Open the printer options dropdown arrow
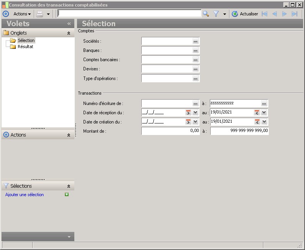The width and height of the screenshot is (305, 250). pyautogui.click(x=48, y=14)
